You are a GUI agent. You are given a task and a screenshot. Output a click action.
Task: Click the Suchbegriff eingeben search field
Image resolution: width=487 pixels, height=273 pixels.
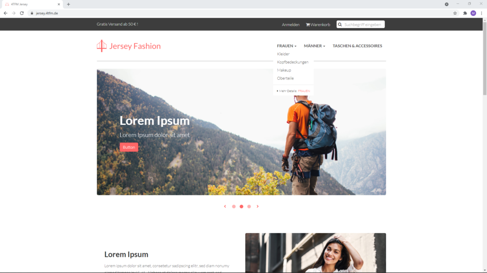363,25
